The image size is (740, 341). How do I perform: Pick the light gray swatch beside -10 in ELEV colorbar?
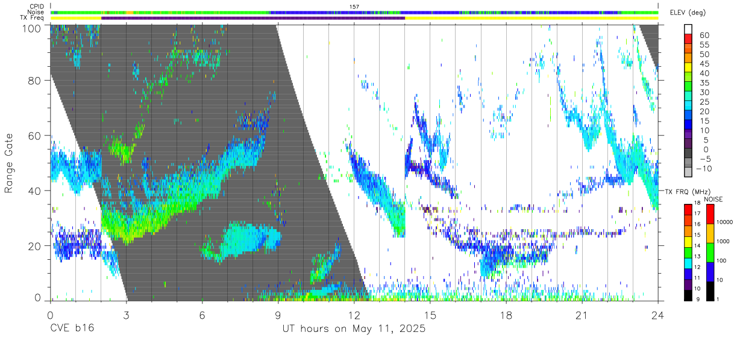688,173
